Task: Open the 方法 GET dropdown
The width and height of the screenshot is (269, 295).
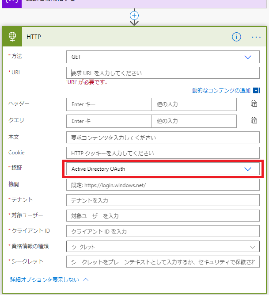Action: pyautogui.click(x=163, y=57)
